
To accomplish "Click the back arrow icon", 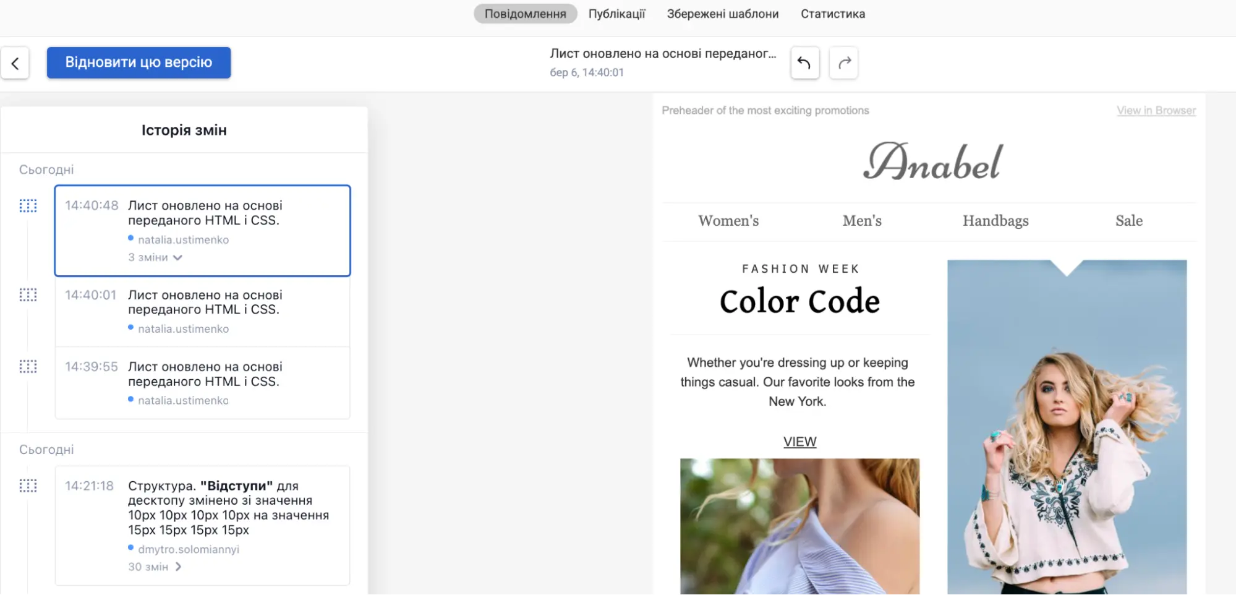I will click(15, 63).
